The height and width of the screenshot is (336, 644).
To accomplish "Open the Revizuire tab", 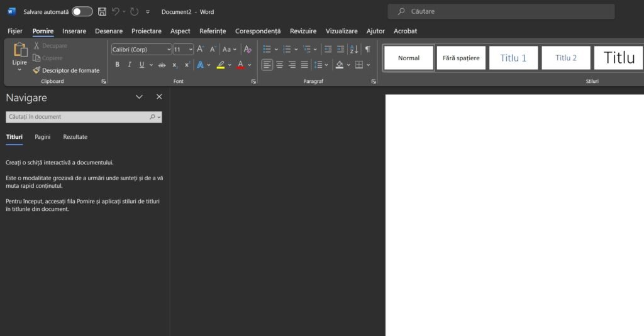I will pyautogui.click(x=303, y=31).
